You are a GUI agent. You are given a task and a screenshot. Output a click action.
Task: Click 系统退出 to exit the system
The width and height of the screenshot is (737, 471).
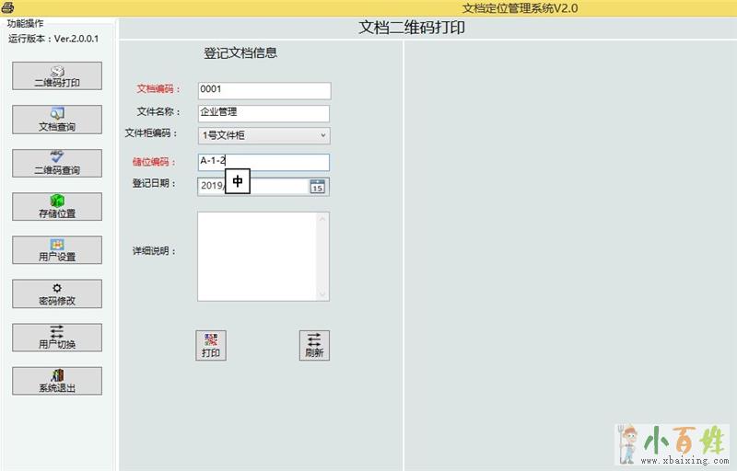(57, 381)
